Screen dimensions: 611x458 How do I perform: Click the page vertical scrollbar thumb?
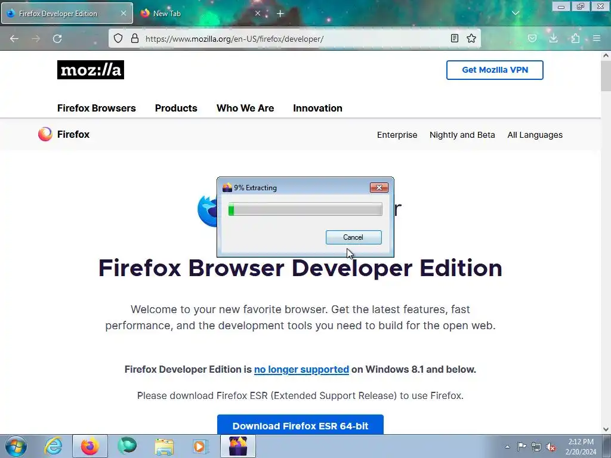click(606, 76)
